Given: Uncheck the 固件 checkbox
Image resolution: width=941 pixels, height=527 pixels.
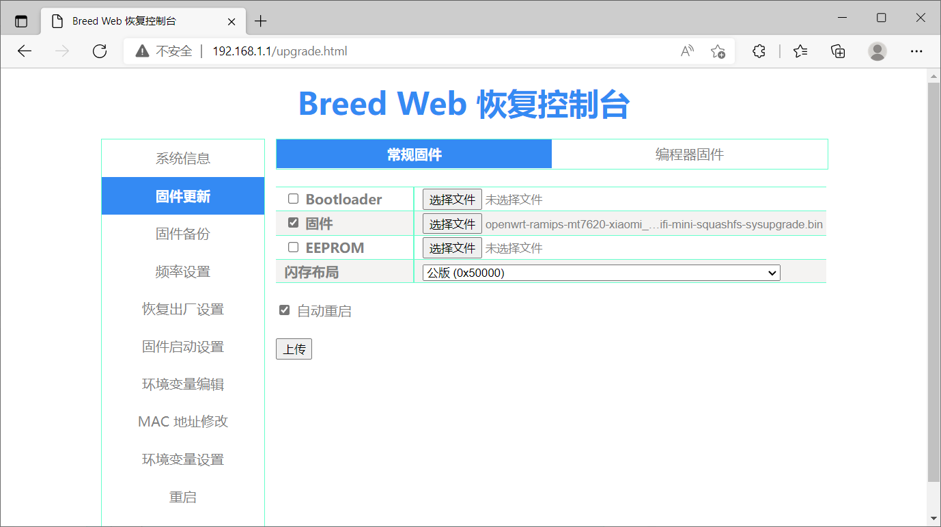Looking at the screenshot, I should pos(293,223).
